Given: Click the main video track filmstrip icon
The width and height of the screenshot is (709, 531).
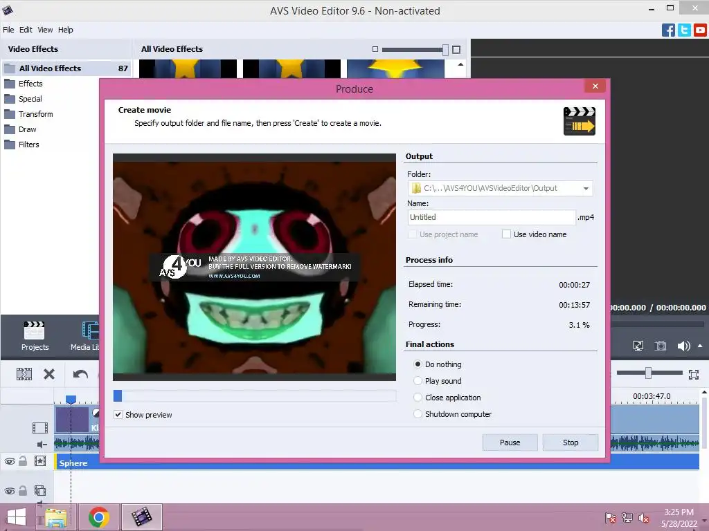Looking at the screenshot, I should pyautogui.click(x=39, y=427).
